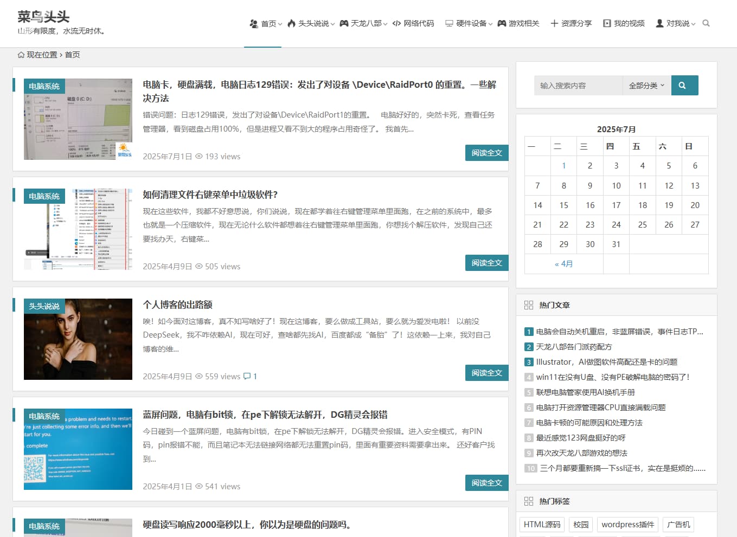Viewport: 737px width, 537px height.
Task: Click the code icon next to 网络代码
Action: coord(396,23)
